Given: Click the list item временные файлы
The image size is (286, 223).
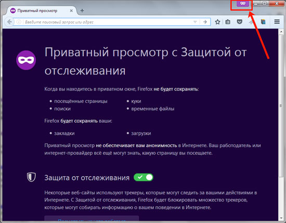Looking at the screenshot, I should pos(153,109).
